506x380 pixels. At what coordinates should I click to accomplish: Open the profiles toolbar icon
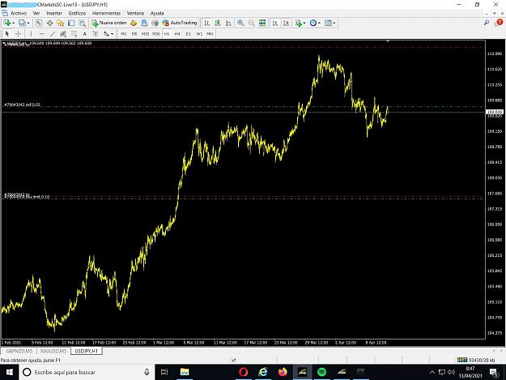coord(22,23)
